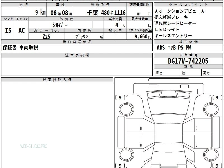Select the inspection date '08年08月'
The height and width of the screenshot is (168, 224).
[61, 13]
